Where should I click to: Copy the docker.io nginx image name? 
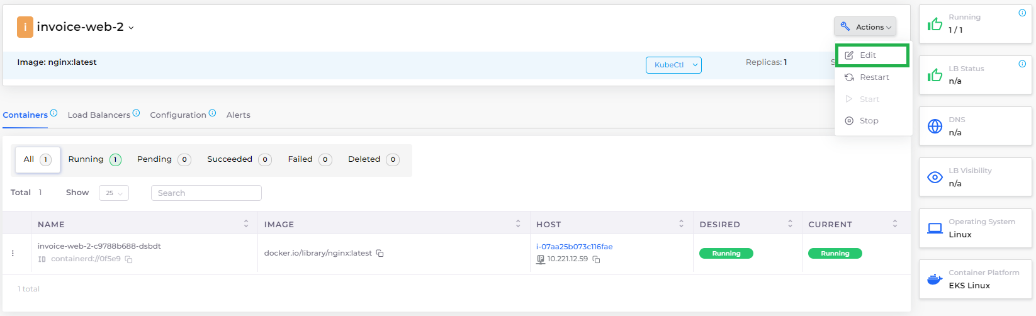click(x=380, y=253)
